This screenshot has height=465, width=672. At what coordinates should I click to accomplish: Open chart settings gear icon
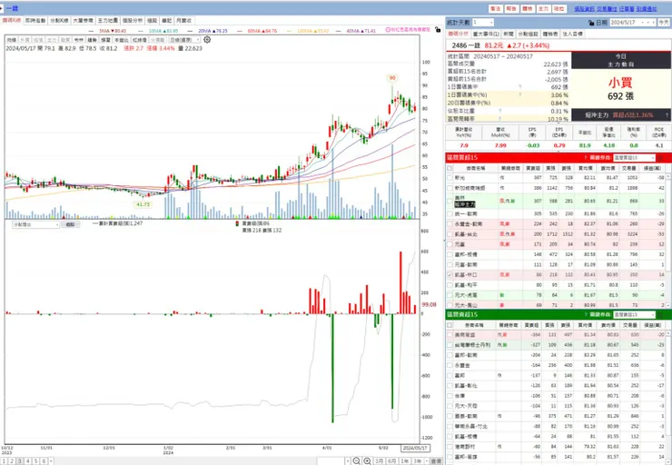pos(207,39)
